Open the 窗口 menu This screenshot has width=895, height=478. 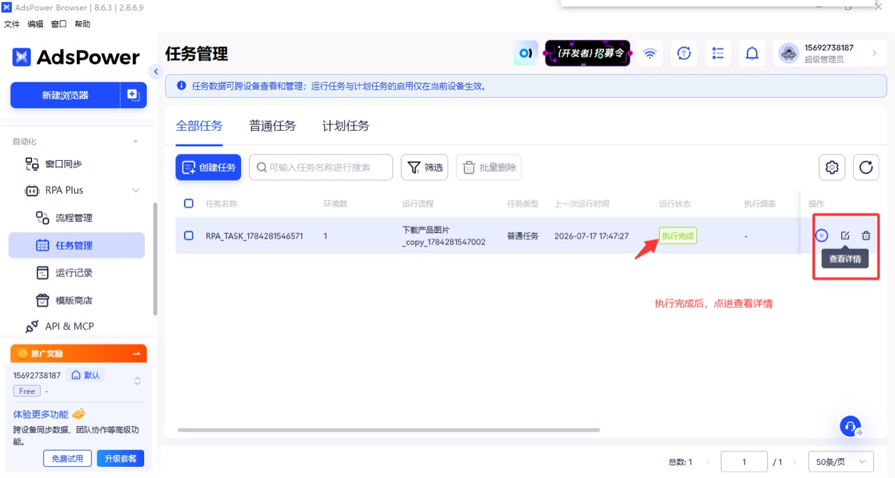59,24
